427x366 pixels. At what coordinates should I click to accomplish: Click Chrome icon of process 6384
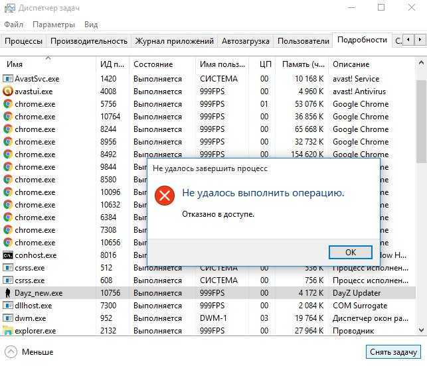click(x=7, y=217)
